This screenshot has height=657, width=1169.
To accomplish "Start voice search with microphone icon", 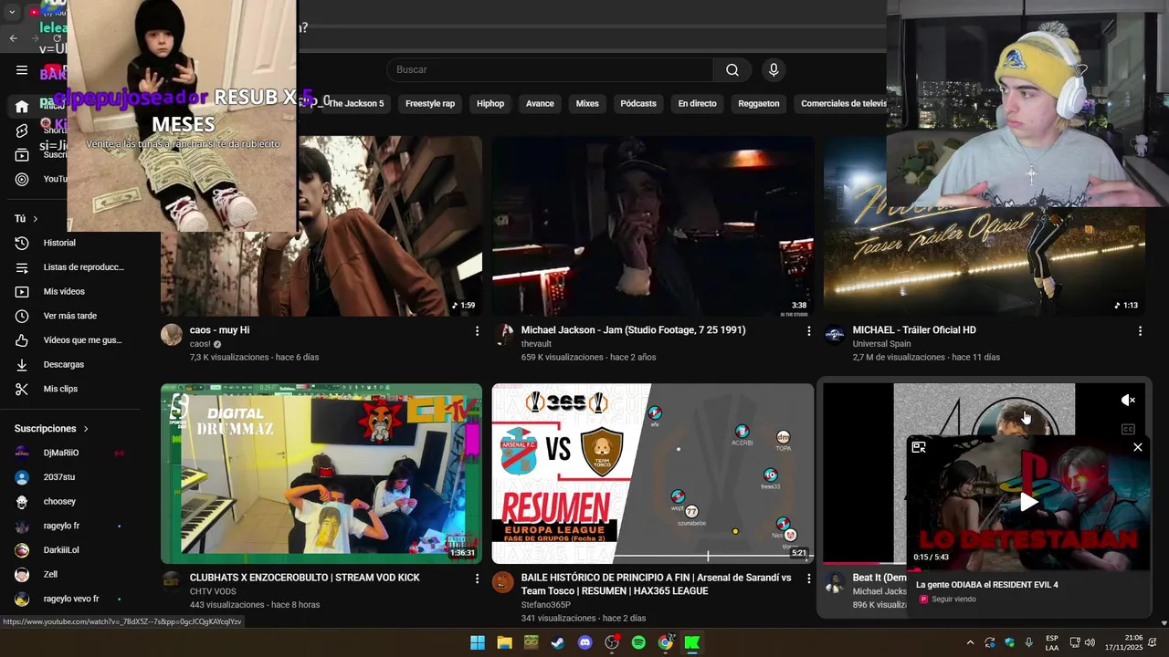I will pos(774,70).
